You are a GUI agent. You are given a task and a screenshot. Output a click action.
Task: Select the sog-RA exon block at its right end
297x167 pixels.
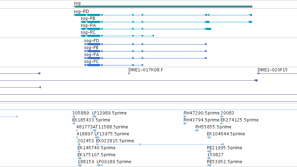coord(208,29)
